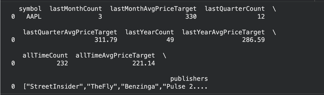
Task: Click the lastYearAvgPriceTarget header text
Action: [x=223, y=32]
